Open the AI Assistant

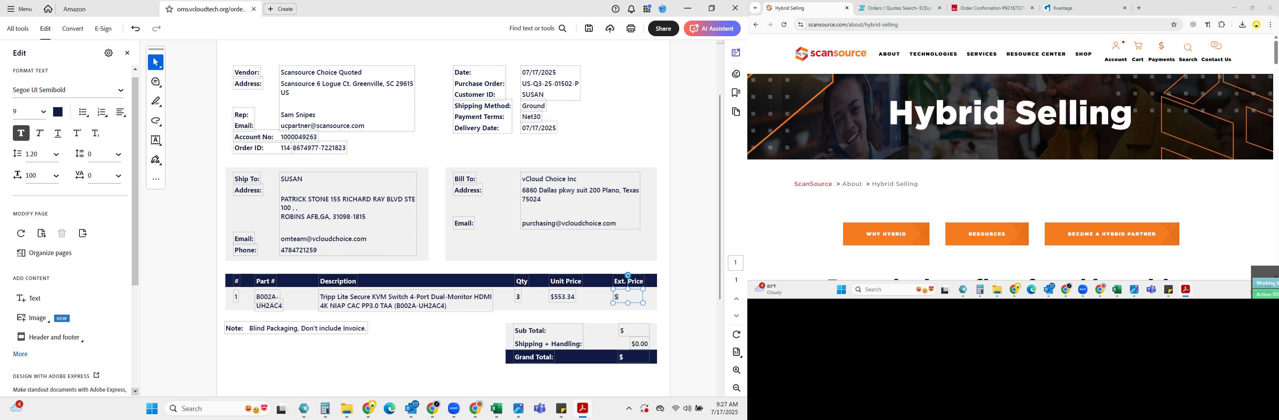click(712, 29)
